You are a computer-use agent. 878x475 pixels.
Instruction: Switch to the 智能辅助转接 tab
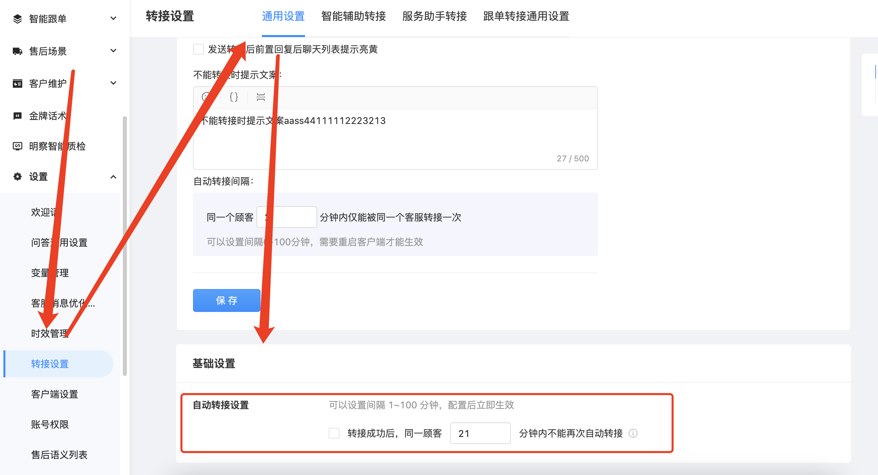[353, 16]
